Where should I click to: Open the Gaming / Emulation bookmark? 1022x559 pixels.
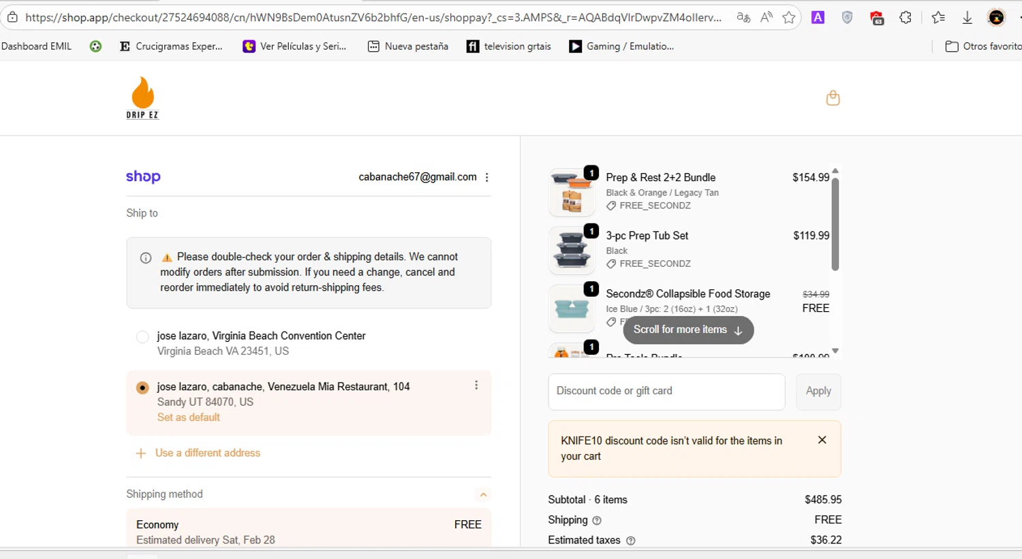pyautogui.click(x=621, y=46)
